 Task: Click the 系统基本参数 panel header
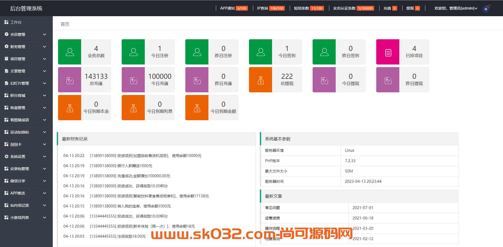(x=359, y=139)
